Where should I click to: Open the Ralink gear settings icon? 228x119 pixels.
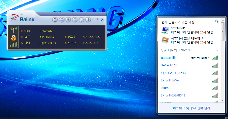82,20
